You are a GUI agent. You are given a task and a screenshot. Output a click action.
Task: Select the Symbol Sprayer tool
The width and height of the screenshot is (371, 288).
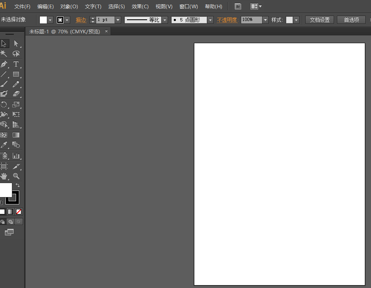(4, 156)
